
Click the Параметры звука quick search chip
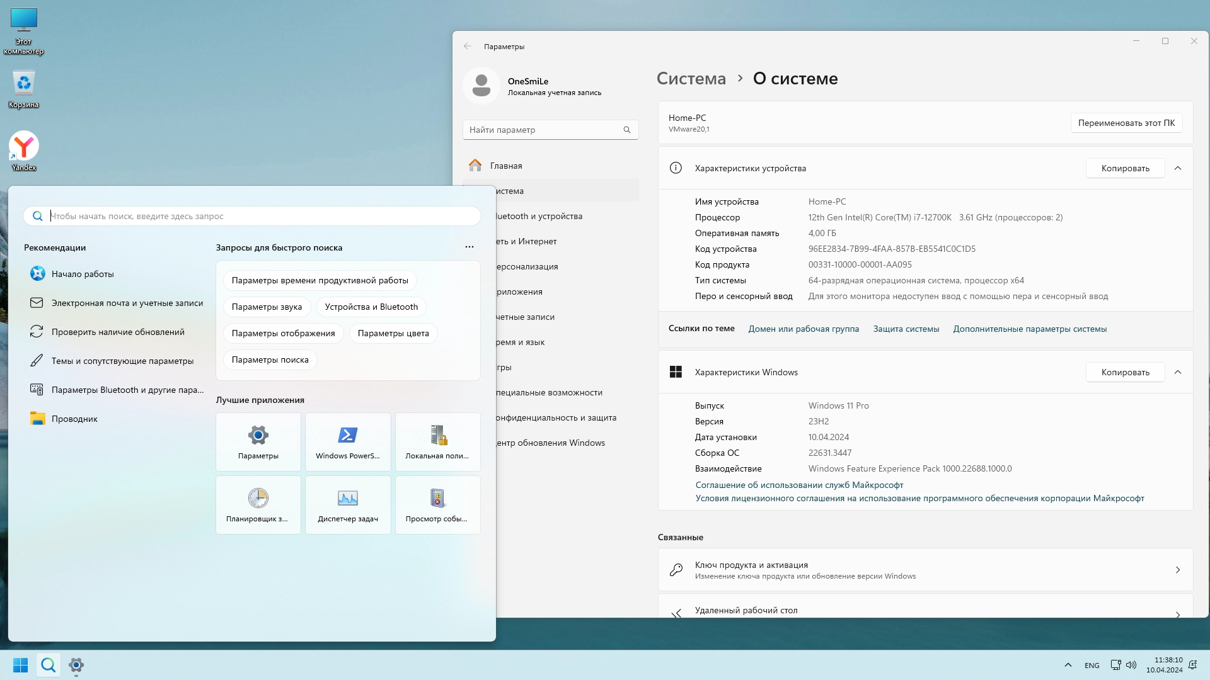coord(267,307)
